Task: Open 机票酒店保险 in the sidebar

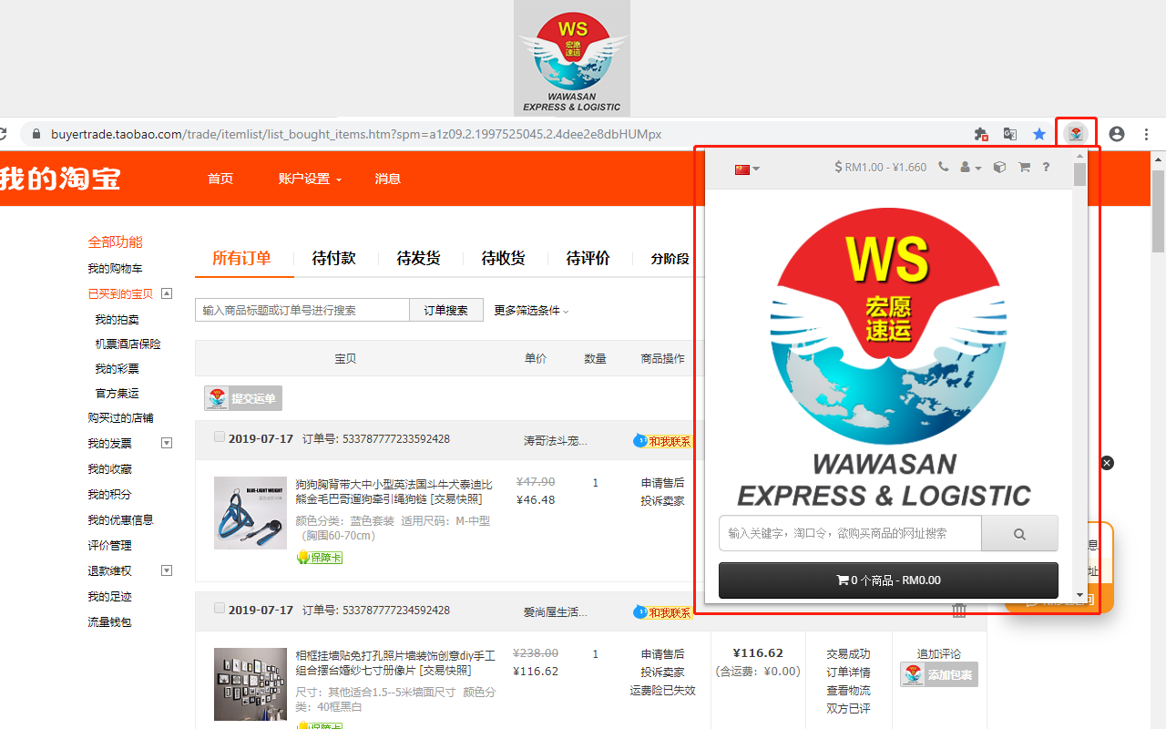Action: pos(128,344)
